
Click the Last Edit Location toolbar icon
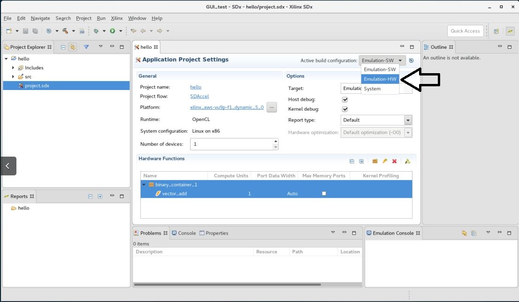tap(133, 31)
